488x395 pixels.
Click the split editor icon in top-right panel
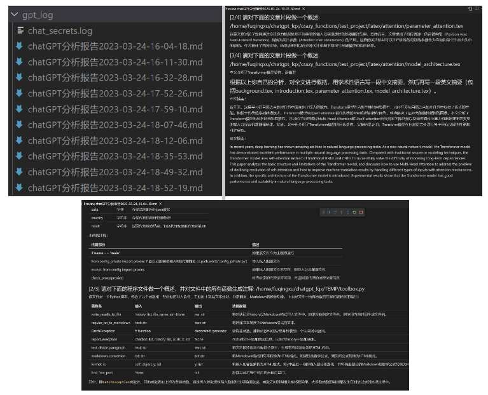[477, 8]
